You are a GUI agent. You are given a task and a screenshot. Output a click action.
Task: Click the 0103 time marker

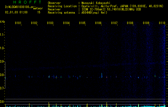click(50, 23)
